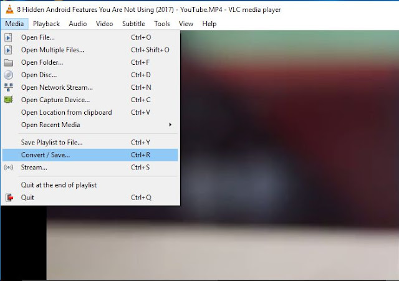Select Open Folder... menu entry
Screen dimensions: 399x281
click(x=90, y=62)
